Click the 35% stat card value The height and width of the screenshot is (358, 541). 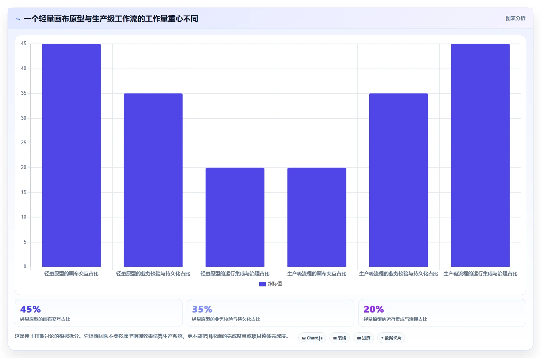pos(202,309)
